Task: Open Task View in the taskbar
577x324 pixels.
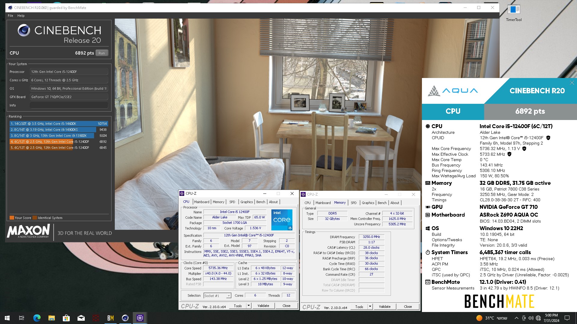Action: pos(22,318)
